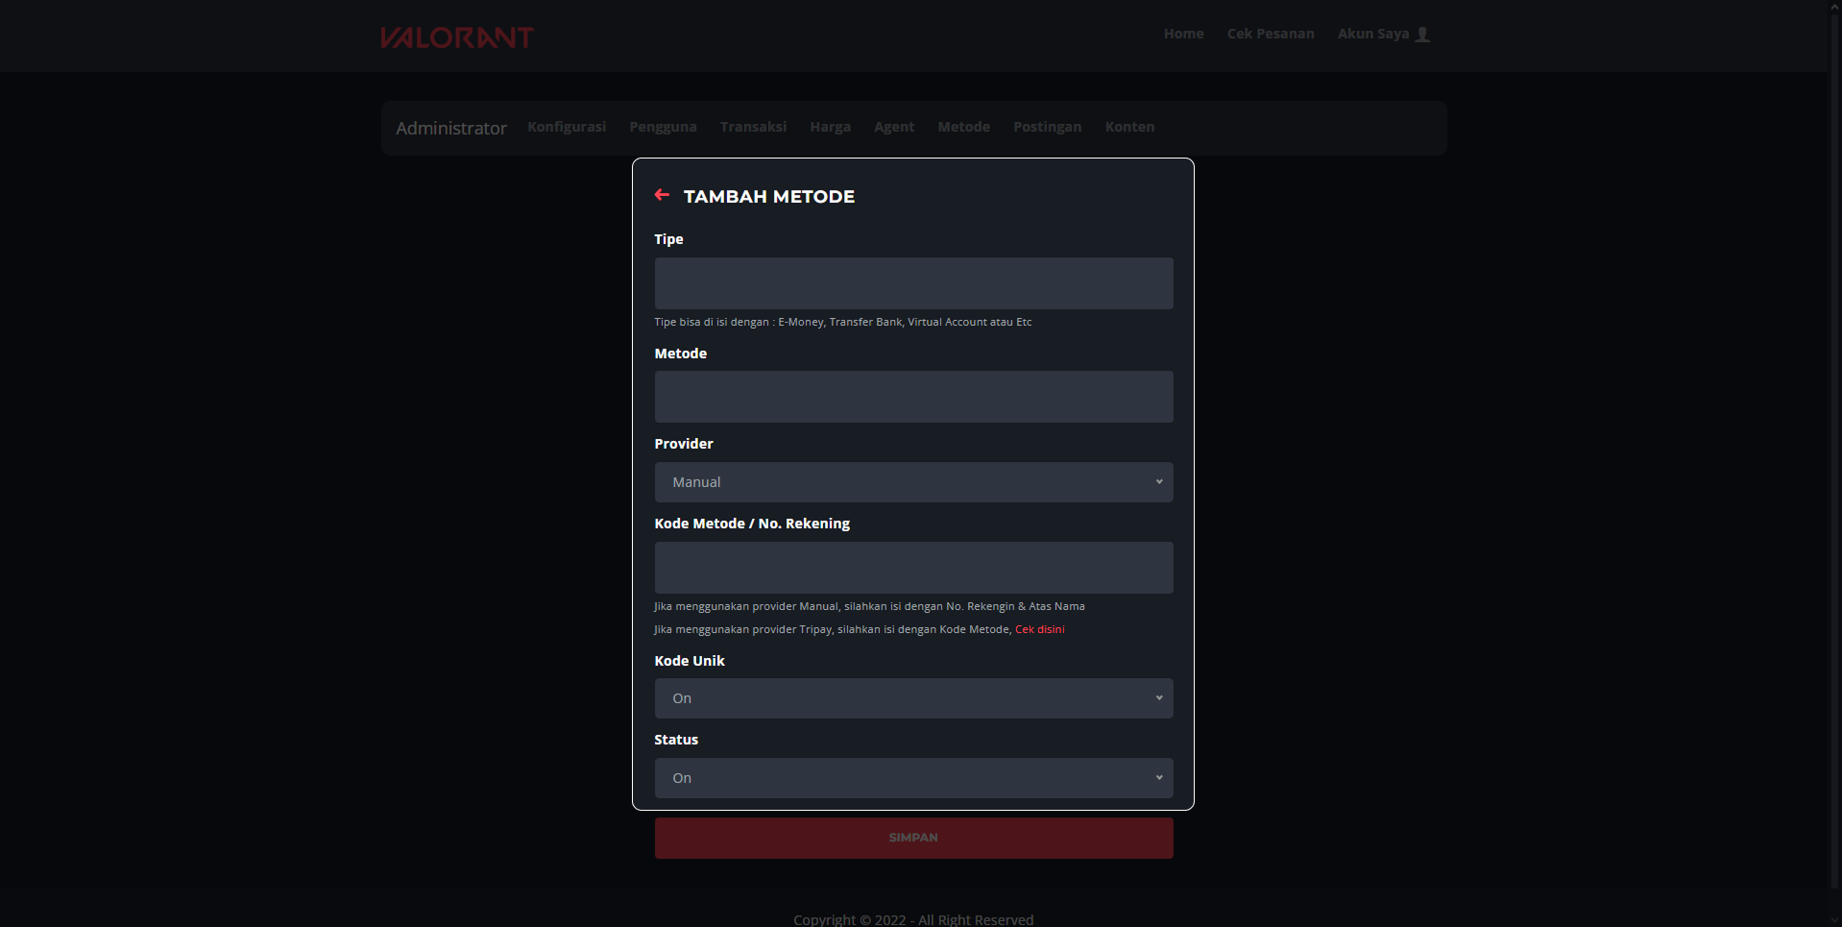Go to Pengguna admin tab
1842x927 pixels.
point(663,127)
